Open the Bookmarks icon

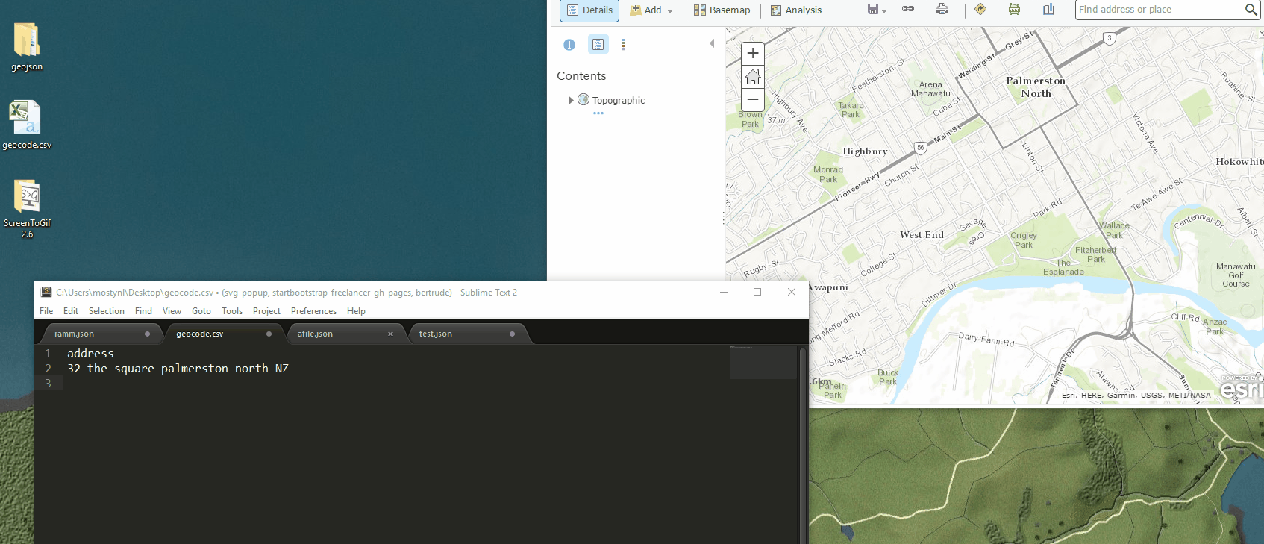pyautogui.click(x=1048, y=9)
